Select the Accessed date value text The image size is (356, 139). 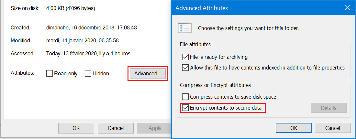point(88,54)
